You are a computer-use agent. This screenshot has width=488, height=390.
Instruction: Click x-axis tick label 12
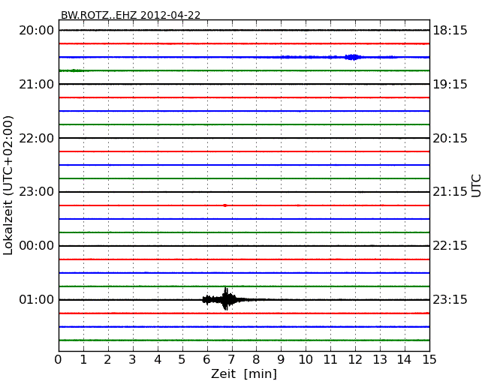(355, 360)
